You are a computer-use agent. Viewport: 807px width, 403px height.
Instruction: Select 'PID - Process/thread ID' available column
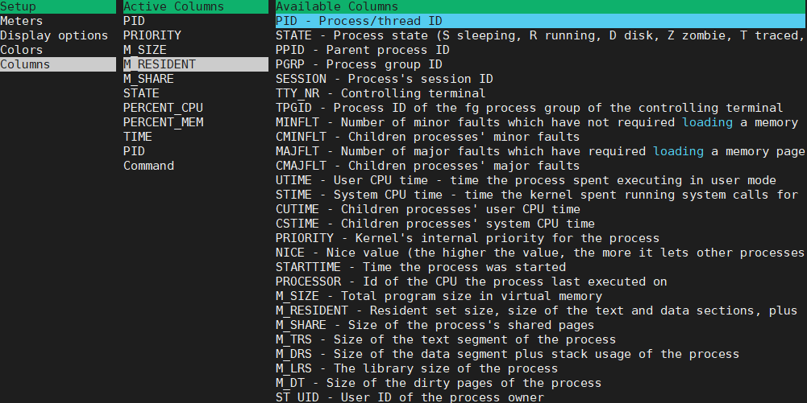click(541, 21)
